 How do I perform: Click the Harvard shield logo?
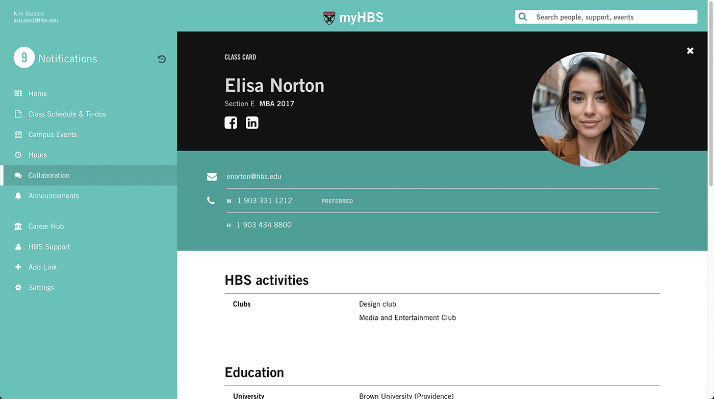pos(329,17)
